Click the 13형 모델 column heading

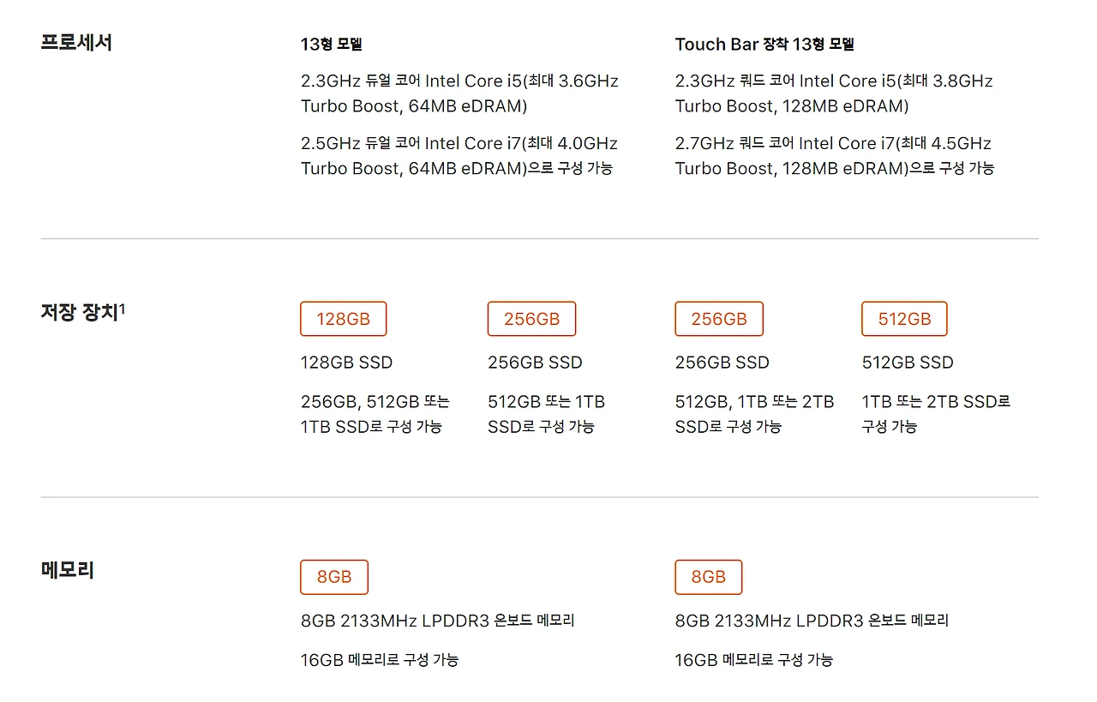(331, 45)
